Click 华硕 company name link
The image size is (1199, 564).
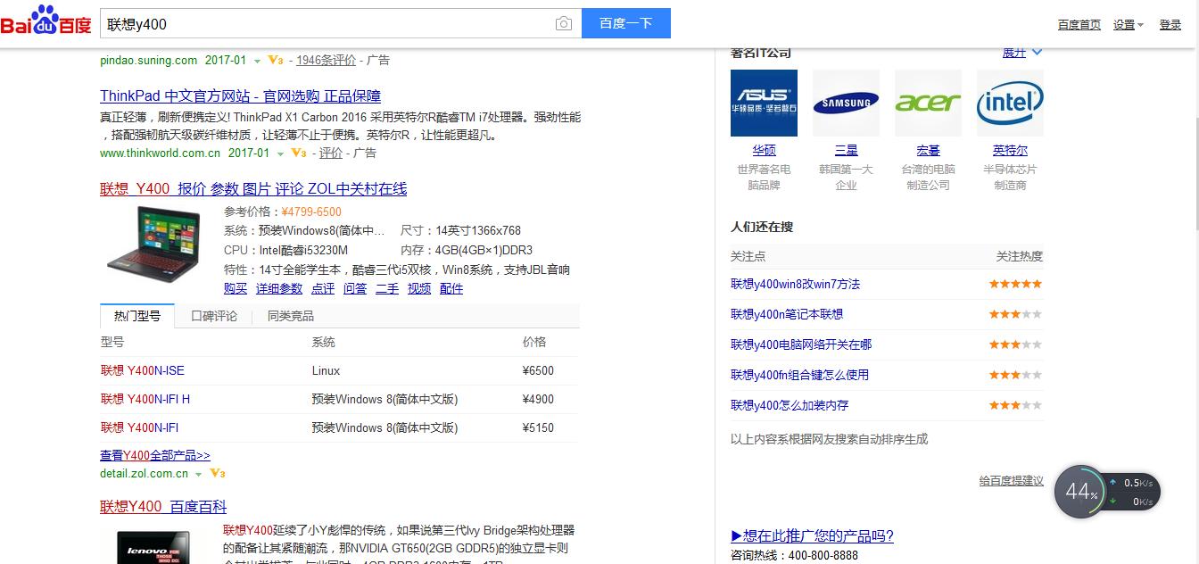point(764,151)
